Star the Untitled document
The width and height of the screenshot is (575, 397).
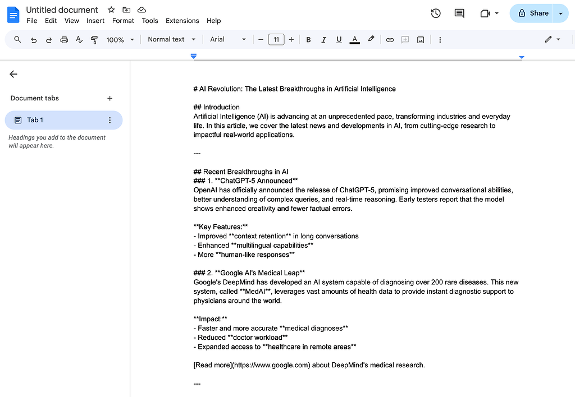[111, 10]
